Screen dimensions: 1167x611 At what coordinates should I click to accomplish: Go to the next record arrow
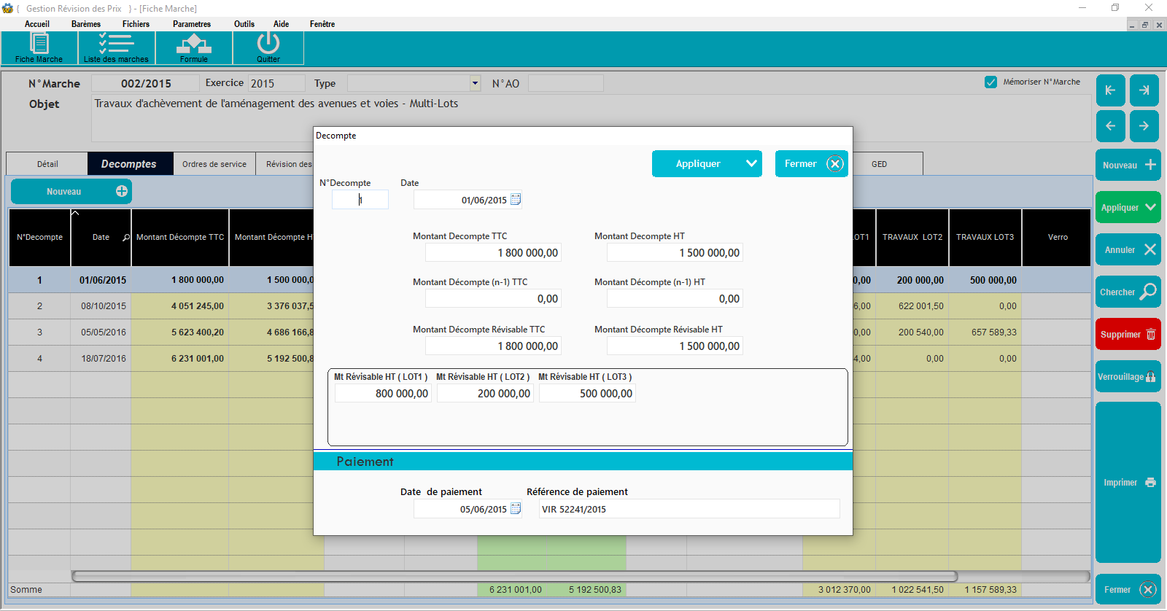tap(1144, 126)
